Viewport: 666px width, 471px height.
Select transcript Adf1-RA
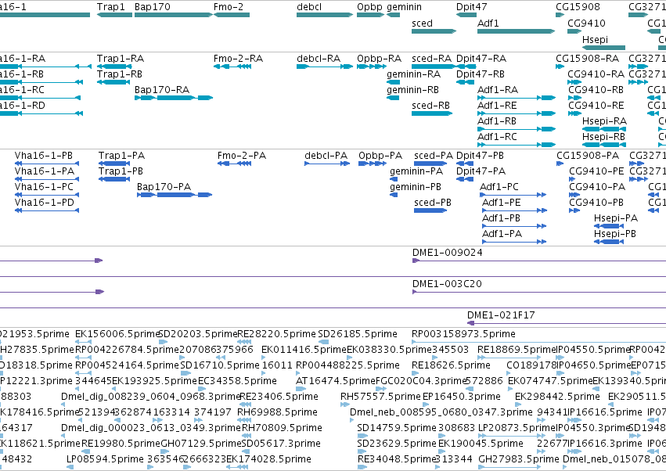pyautogui.click(x=517, y=98)
